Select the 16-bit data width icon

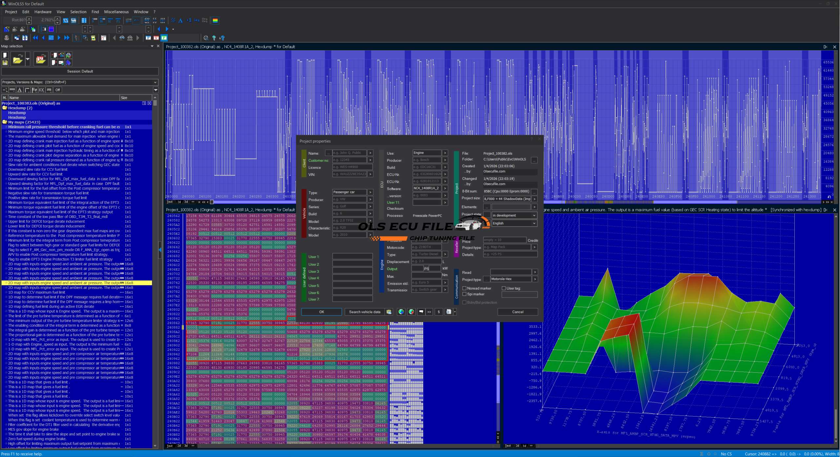pyautogui.click(x=102, y=20)
